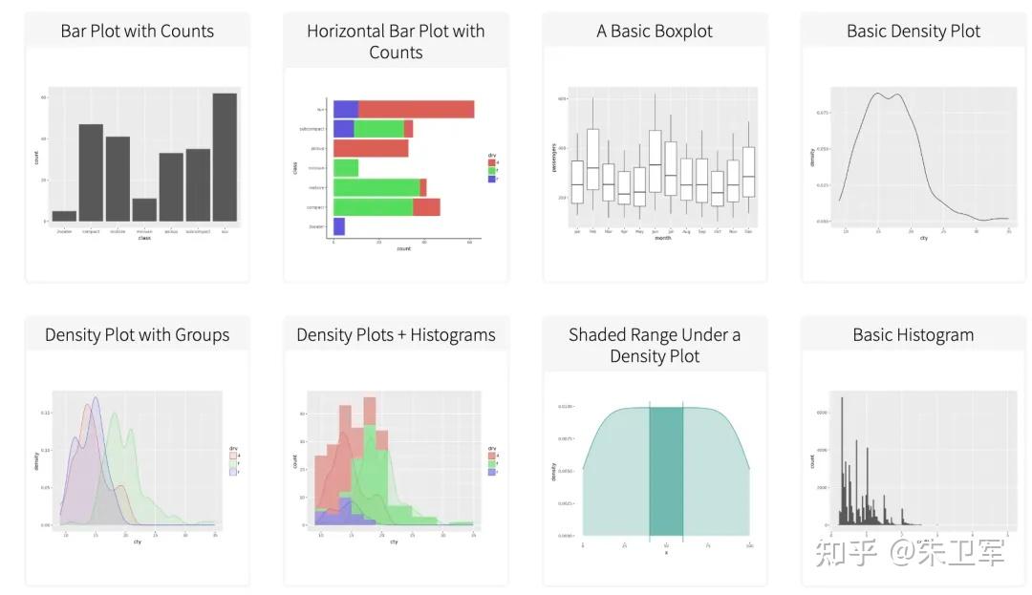Image resolution: width=1032 pixels, height=595 pixels.
Task: Open the Density Plots + Histograms chart
Action: [x=396, y=467]
